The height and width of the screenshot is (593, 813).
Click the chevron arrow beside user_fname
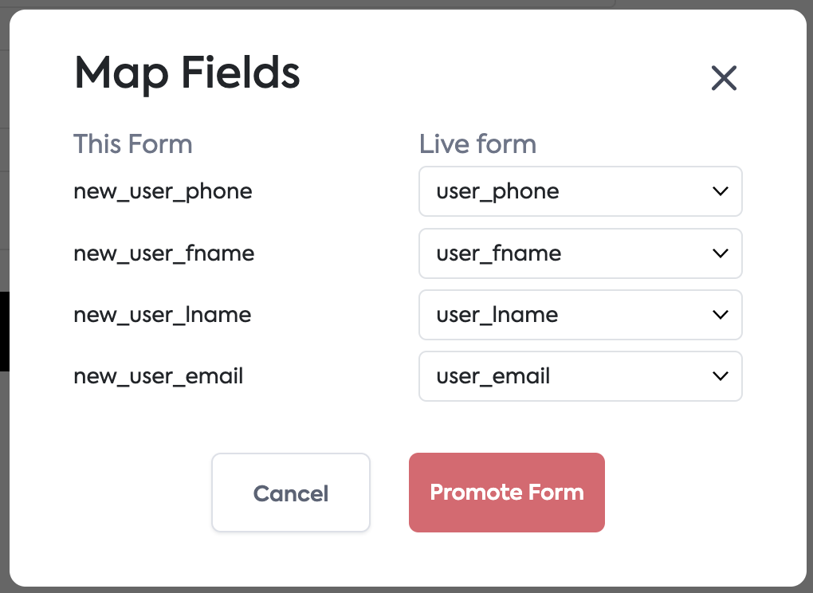(721, 253)
